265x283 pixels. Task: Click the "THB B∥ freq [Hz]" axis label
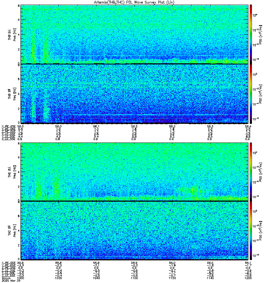point(12,94)
